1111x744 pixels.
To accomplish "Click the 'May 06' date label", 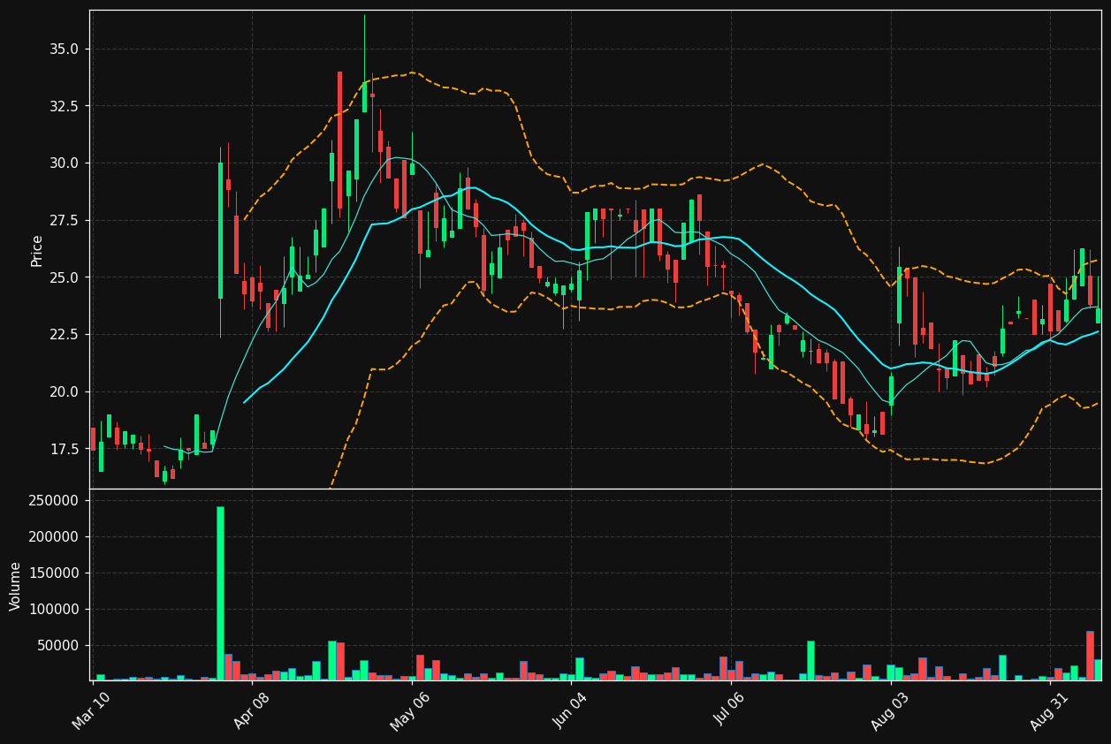I will pyautogui.click(x=410, y=711).
